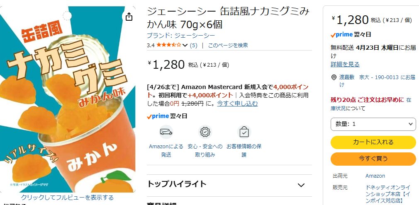419x205 pixels.
Task: Click このページを検索 link
Action: pyautogui.click(x=228, y=46)
